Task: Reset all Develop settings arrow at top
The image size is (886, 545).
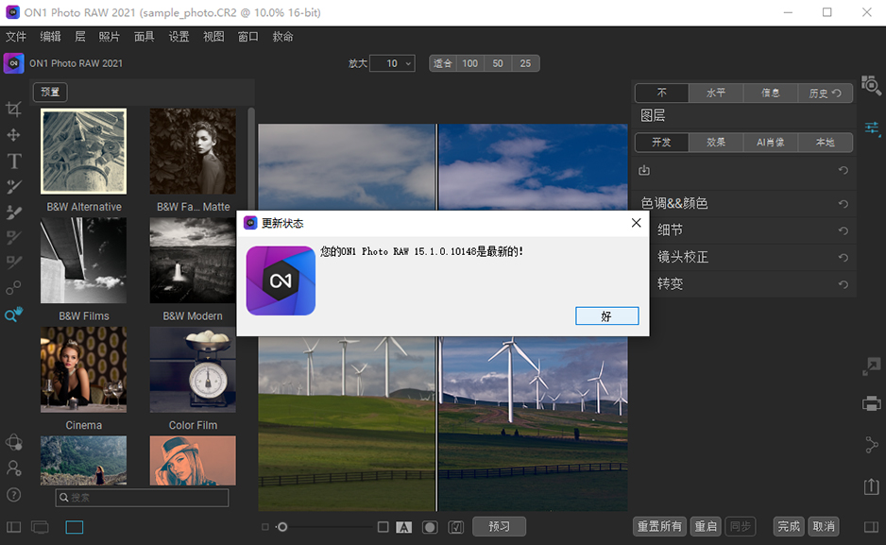Action: (843, 170)
